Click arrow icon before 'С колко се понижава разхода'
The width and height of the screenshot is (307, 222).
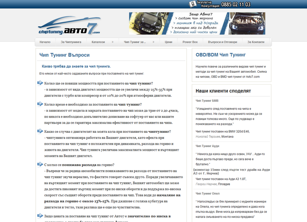(40, 165)
